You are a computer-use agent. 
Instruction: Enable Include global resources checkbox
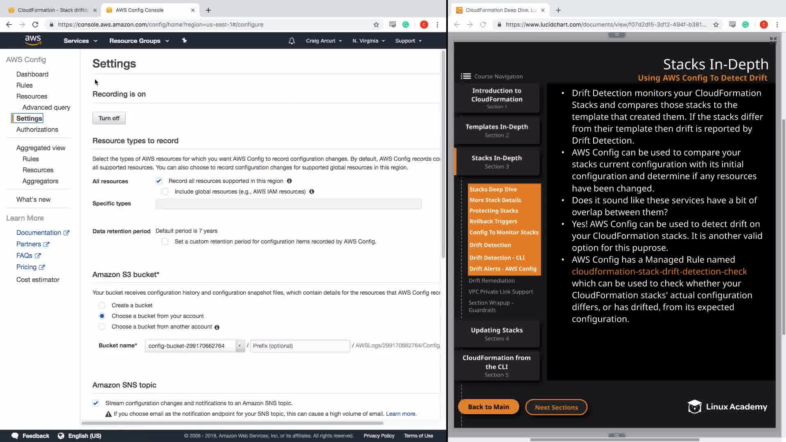(x=165, y=192)
